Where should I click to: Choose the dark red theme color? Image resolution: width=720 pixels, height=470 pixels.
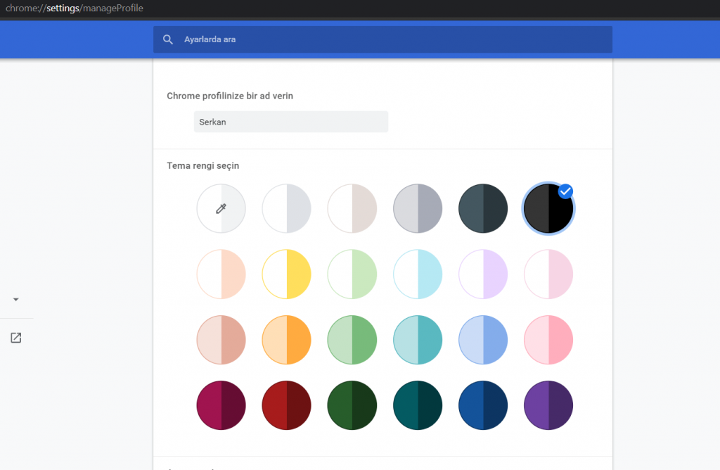pos(287,406)
